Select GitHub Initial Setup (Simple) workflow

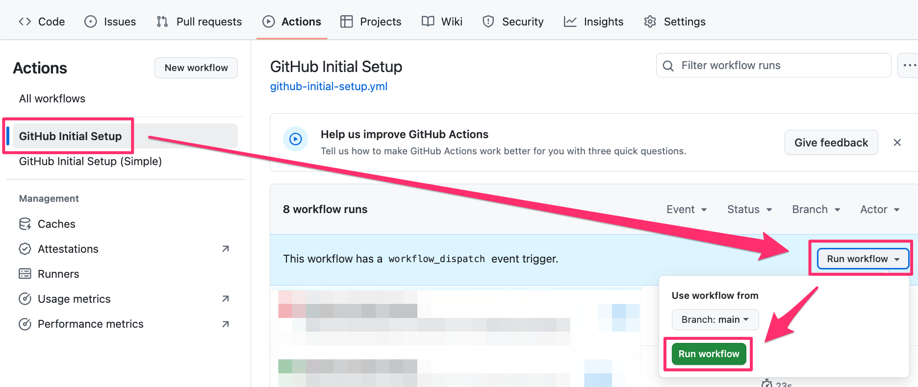(x=90, y=161)
